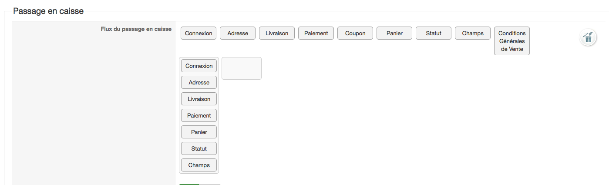Select Connexion in the vertical step column
609x185 pixels.
click(199, 66)
